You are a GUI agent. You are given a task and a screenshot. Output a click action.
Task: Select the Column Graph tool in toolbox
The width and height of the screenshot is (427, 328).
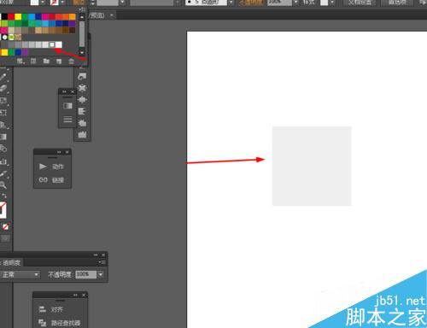[3, 161]
